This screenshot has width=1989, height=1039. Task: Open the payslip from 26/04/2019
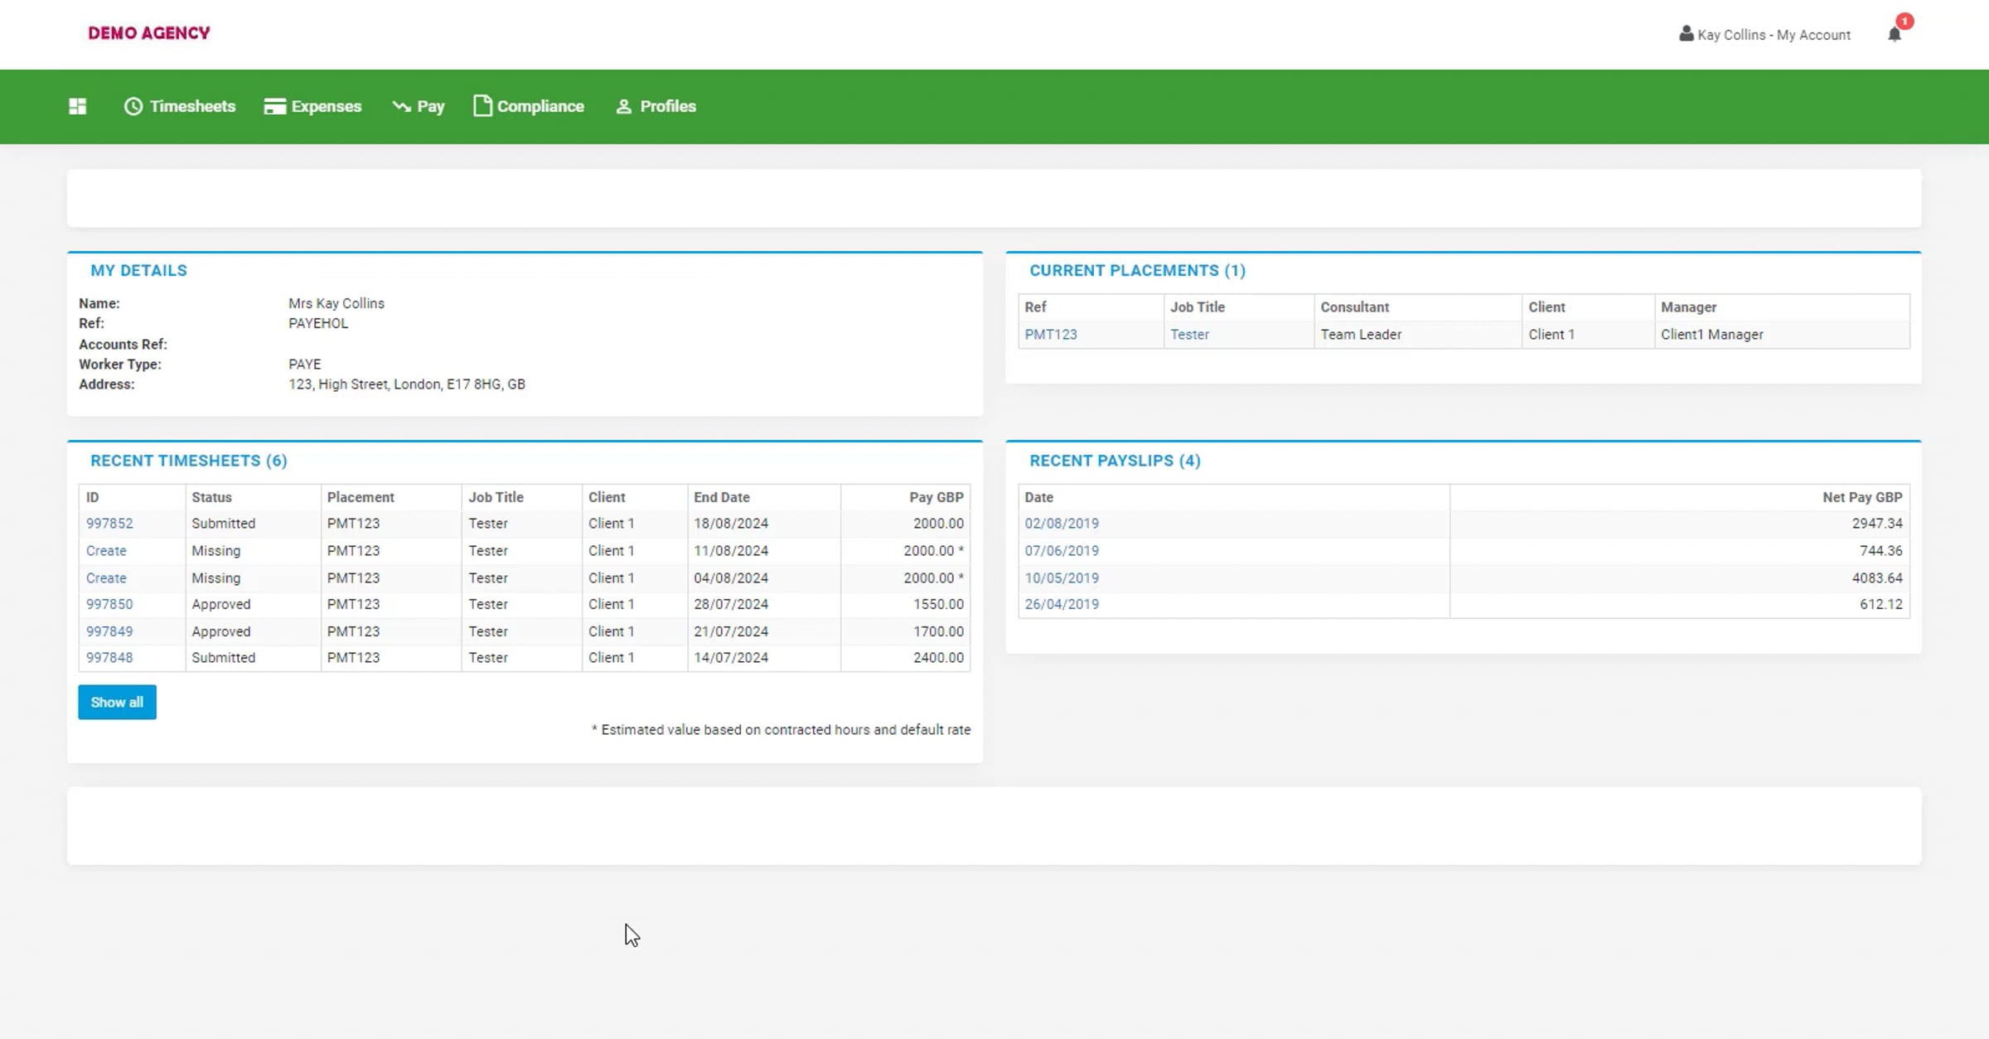1061,604
